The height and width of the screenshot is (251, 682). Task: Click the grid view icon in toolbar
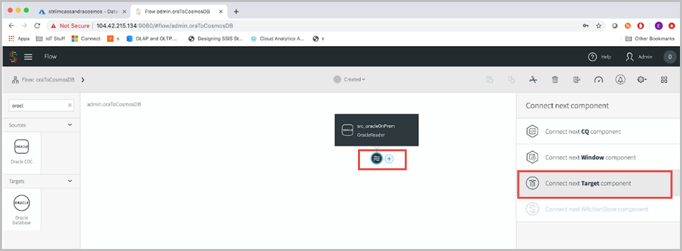tap(664, 79)
